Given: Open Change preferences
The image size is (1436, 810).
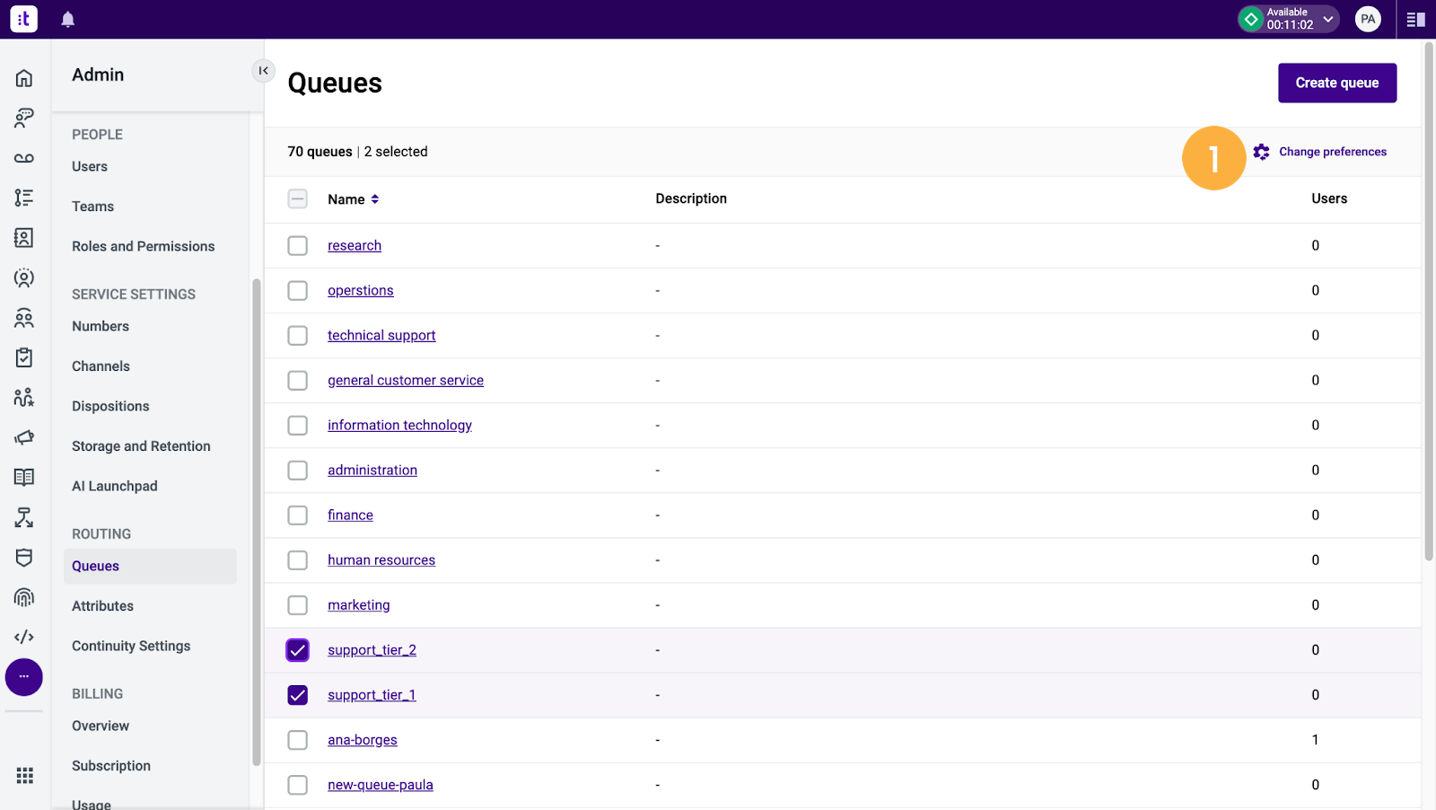Looking at the screenshot, I should 1320,152.
